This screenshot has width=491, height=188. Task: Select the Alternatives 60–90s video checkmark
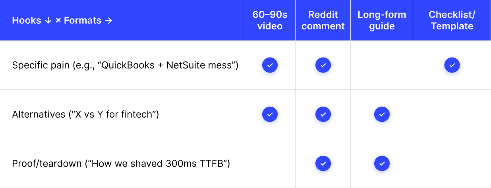point(270,114)
